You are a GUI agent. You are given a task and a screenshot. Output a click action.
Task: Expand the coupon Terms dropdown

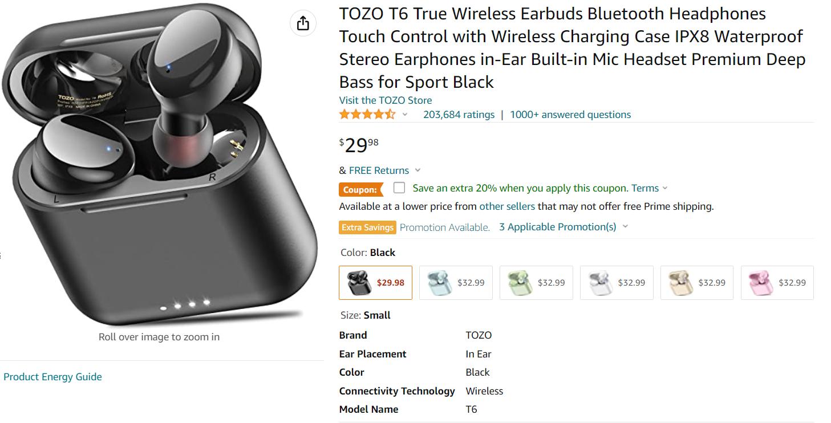coord(665,188)
